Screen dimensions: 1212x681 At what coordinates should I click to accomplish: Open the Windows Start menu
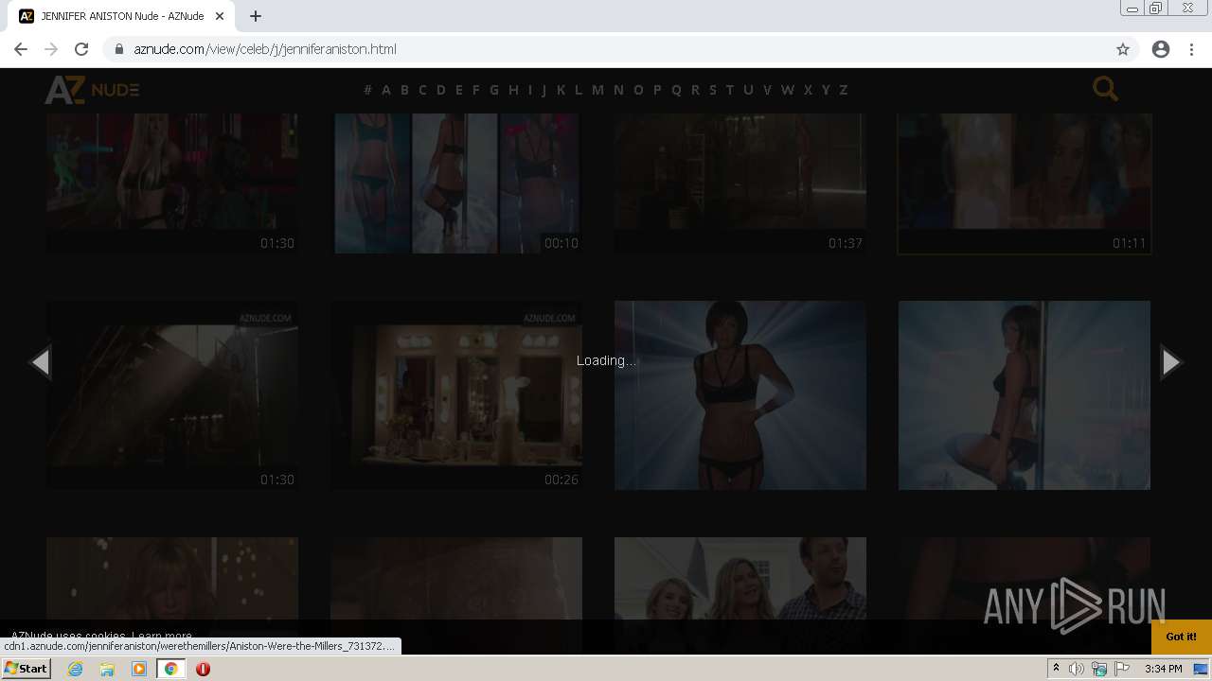(26, 669)
